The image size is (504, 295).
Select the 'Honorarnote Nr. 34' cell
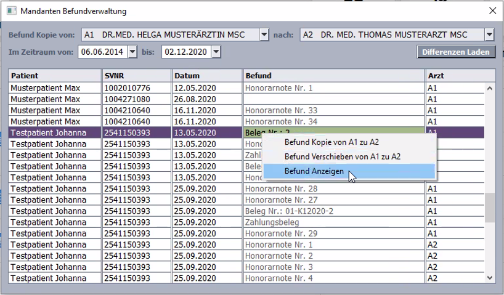click(x=334, y=121)
